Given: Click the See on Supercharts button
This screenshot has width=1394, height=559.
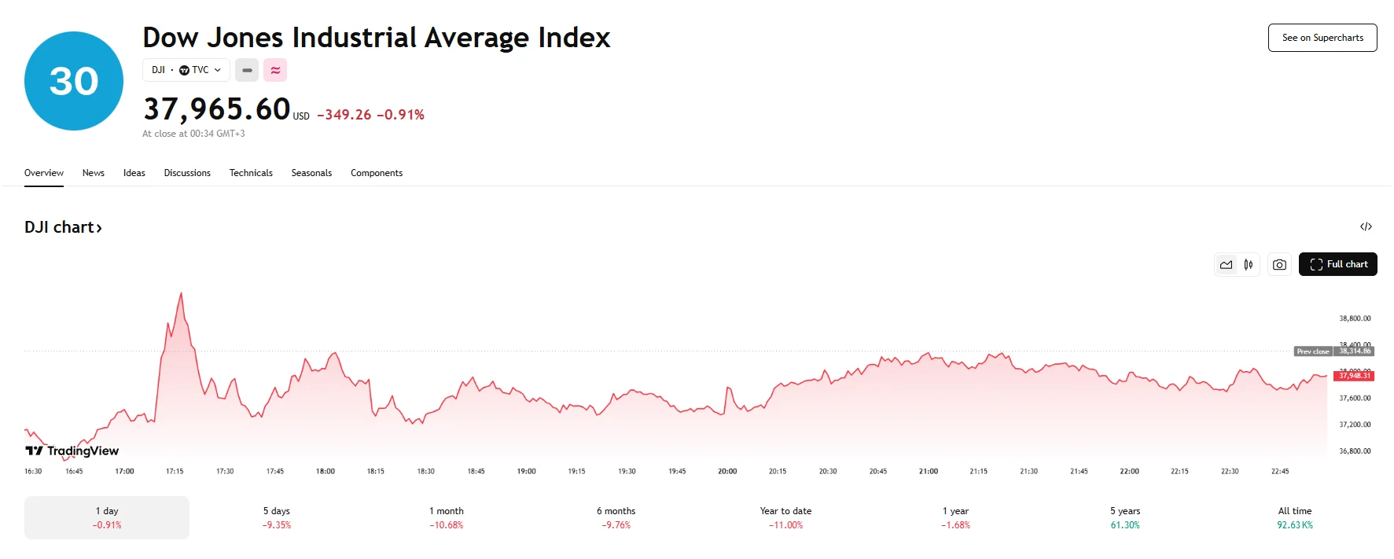Looking at the screenshot, I should pos(1322,37).
